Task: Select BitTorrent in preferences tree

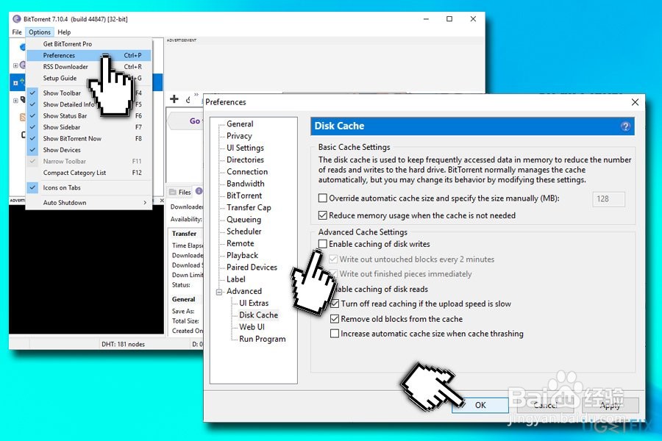Action: point(244,196)
